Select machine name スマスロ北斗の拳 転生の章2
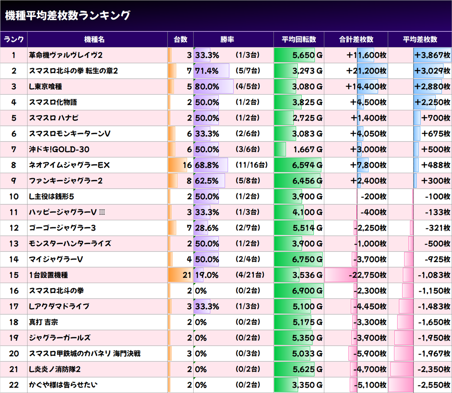The height and width of the screenshot is (393, 452). tap(73, 71)
